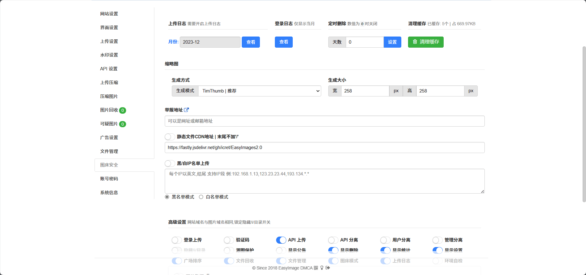This screenshot has width=586, height=275.
Task: Click the lightbulb icon in footer
Action: (x=322, y=268)
